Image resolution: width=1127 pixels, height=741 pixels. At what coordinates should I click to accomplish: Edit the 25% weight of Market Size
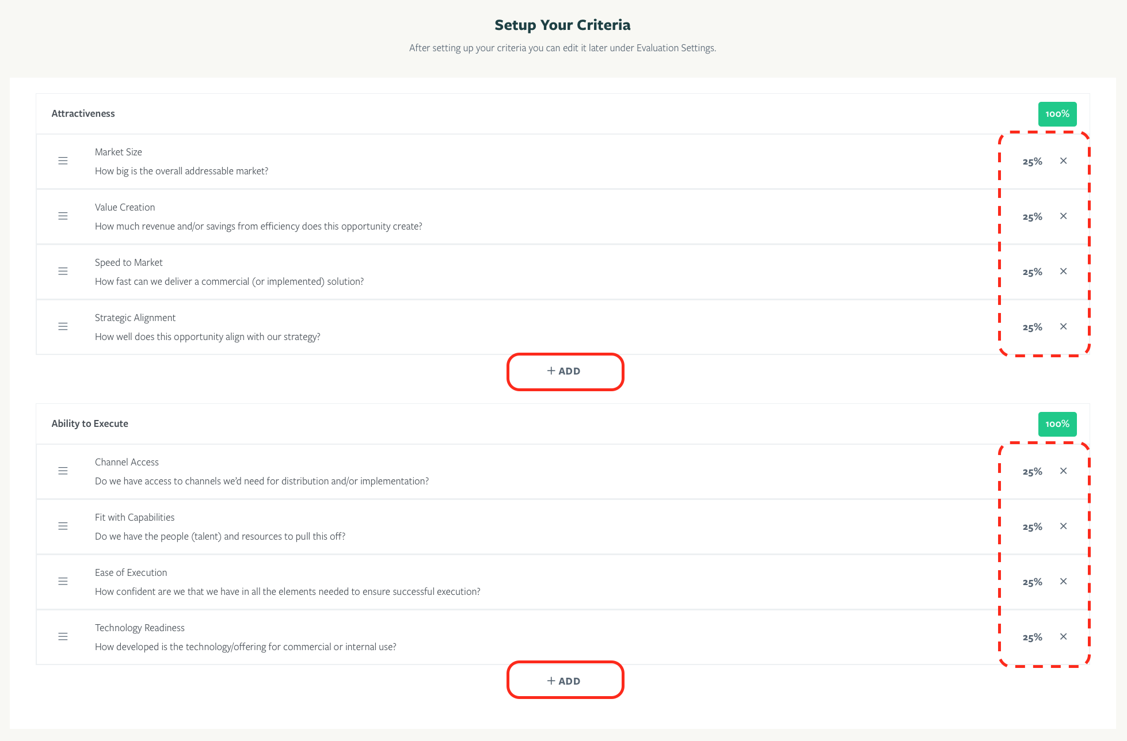click(1032, 162)
